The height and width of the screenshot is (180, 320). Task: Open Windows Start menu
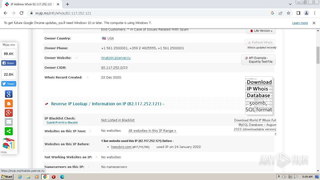pyautogui.click(x=7, y=176)
